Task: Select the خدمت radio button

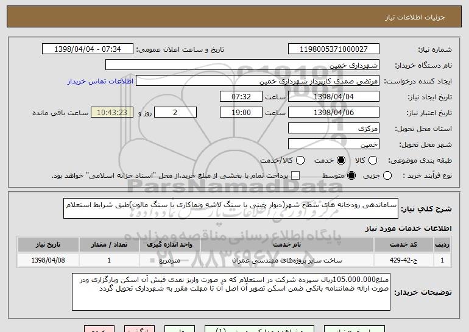Action: click(x=340, y=160)
